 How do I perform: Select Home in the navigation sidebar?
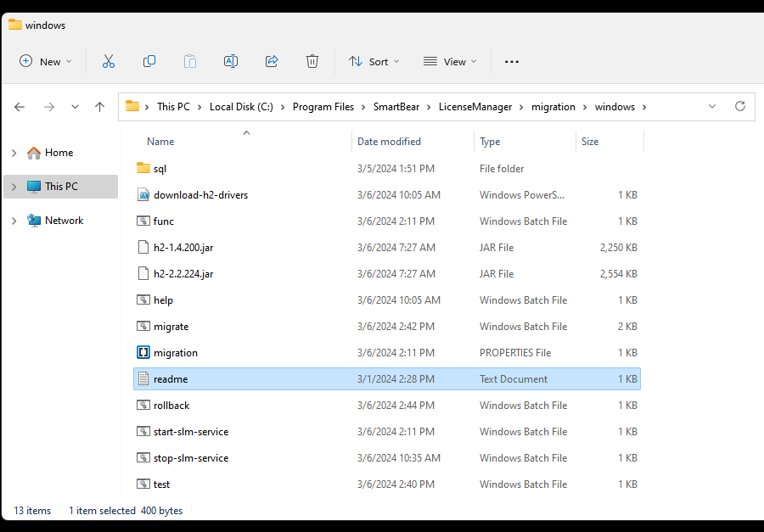click(x=59, y=152)
